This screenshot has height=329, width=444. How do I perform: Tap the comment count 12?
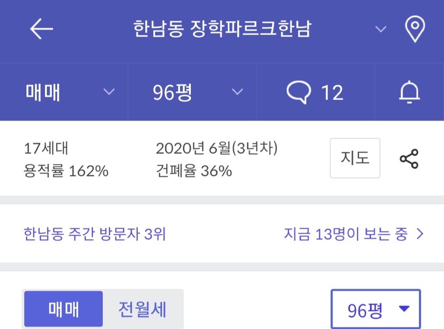332,93
